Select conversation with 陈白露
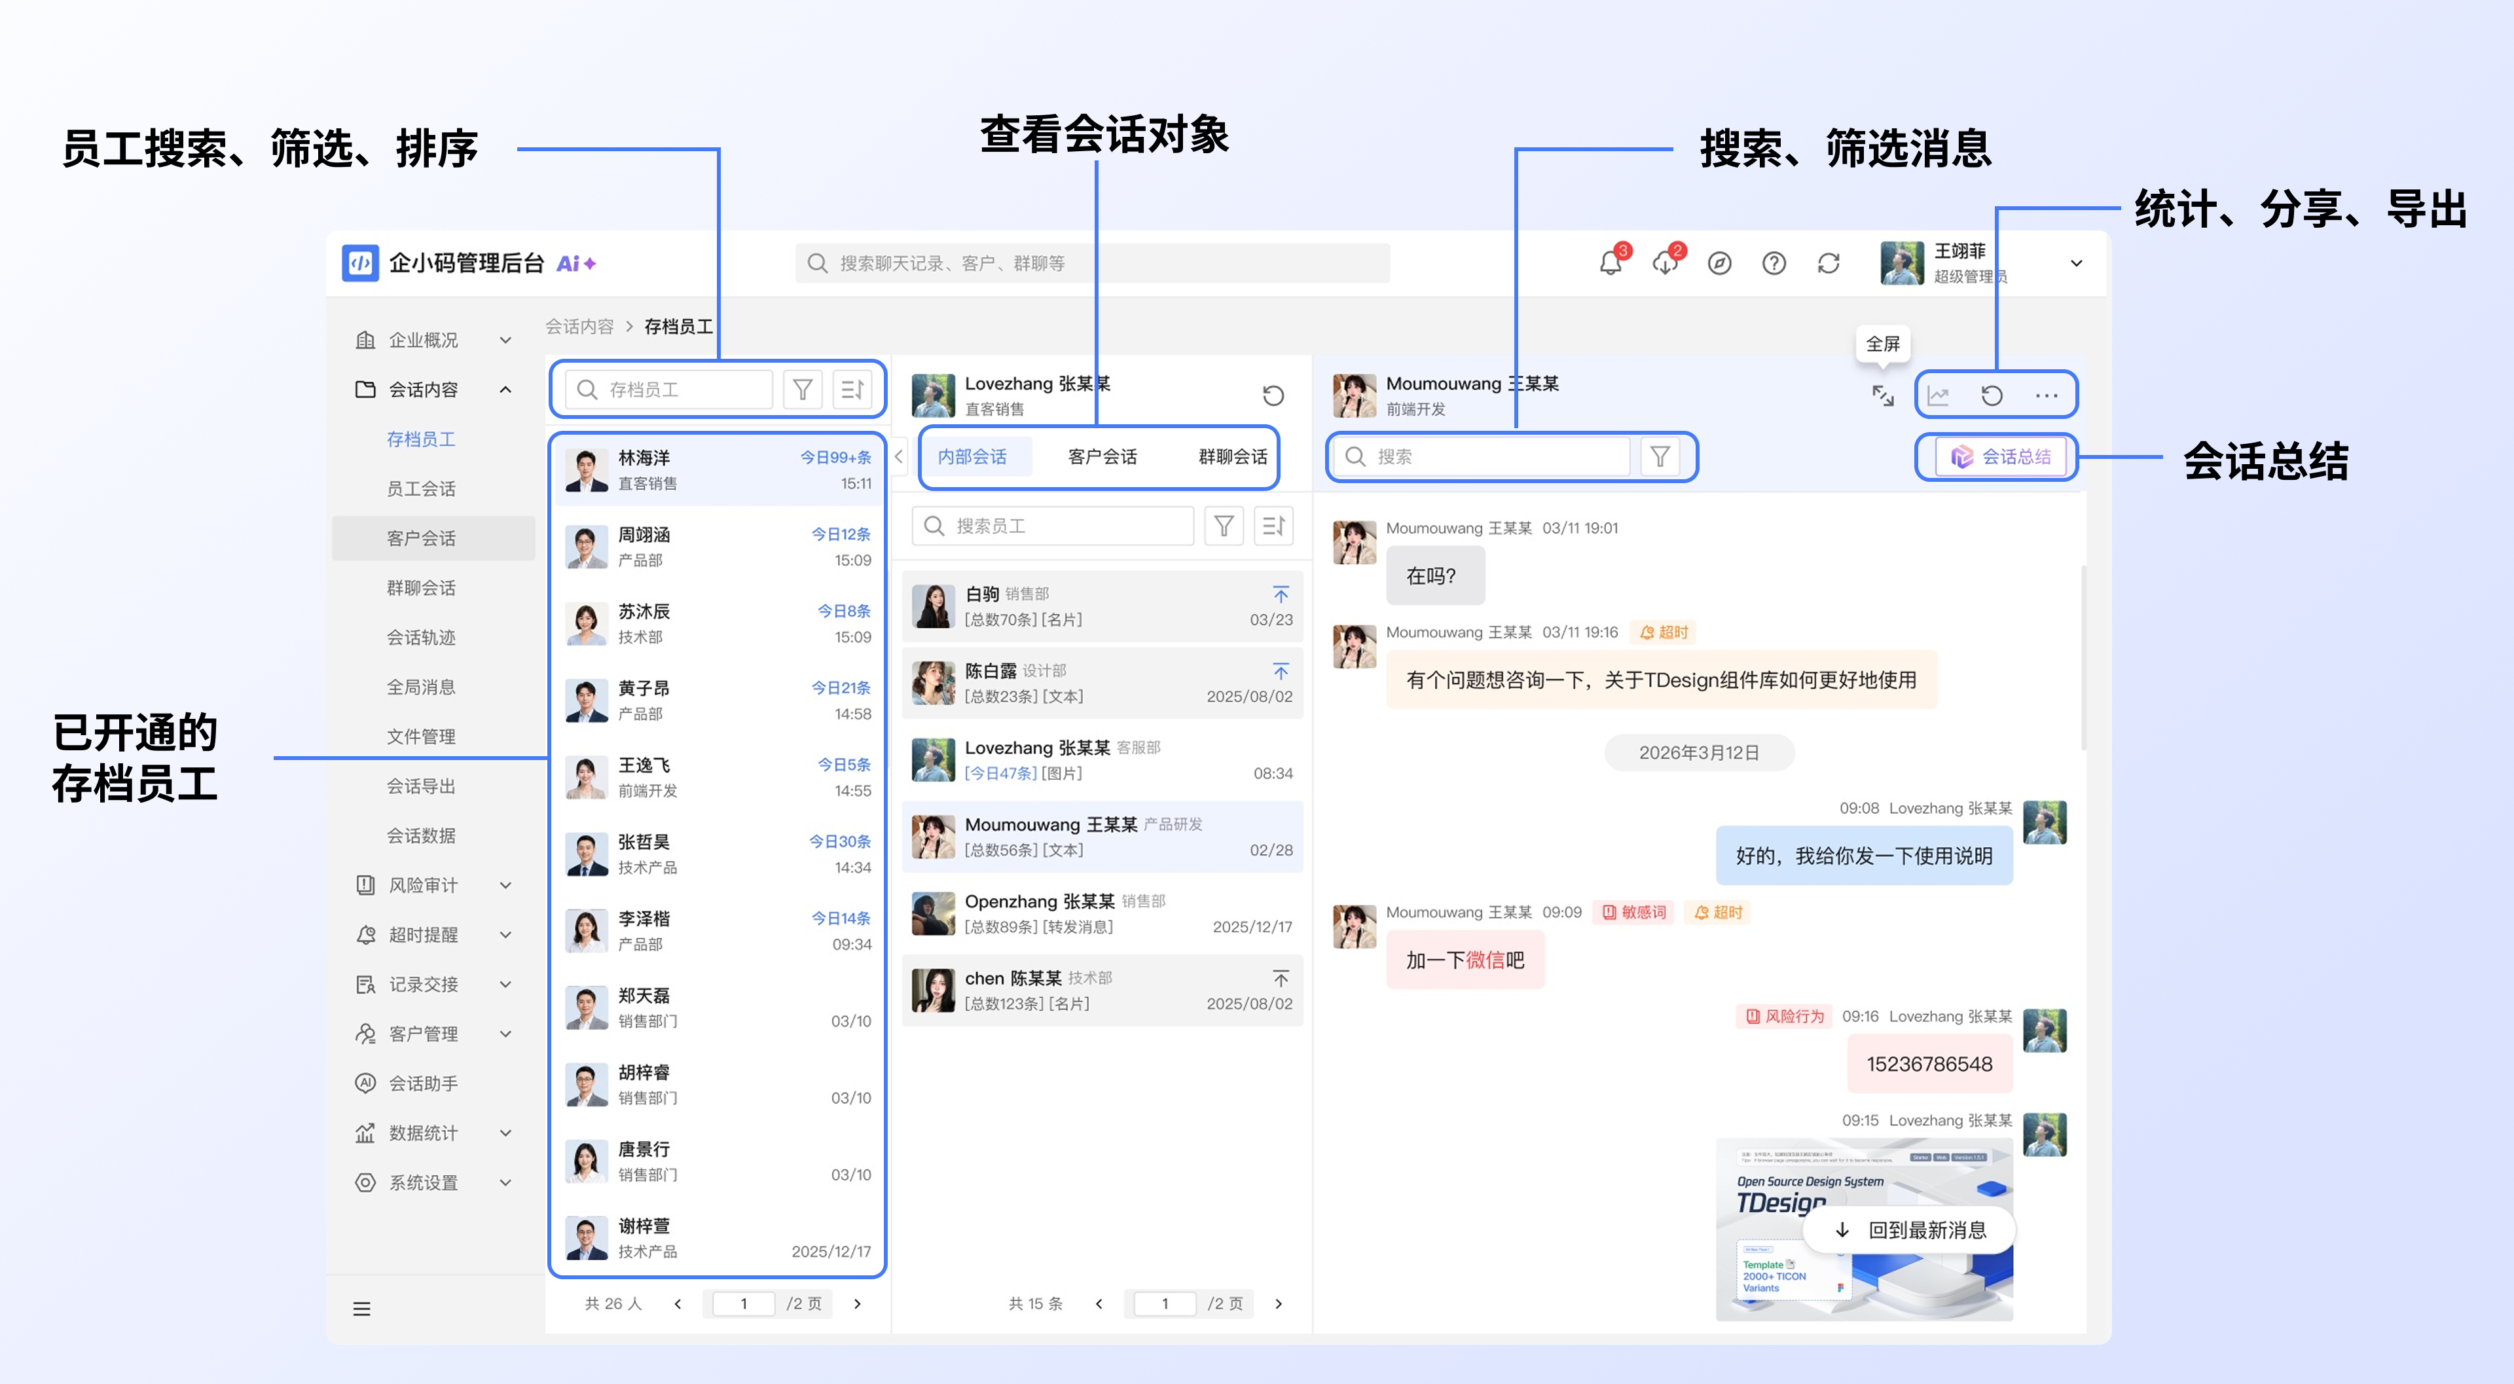2514x1384 pixels. point(1102,683)
